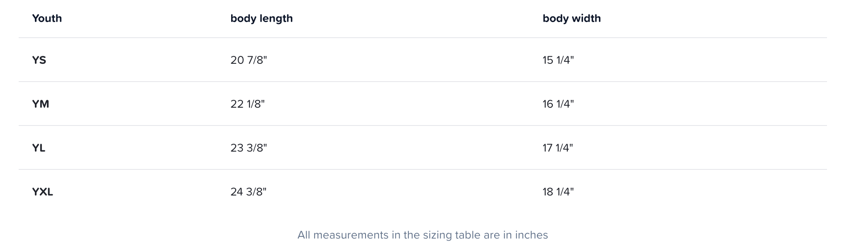The image size is (844, 251).
Task: Click the divider line under the header row
Action: coord(422,38)
